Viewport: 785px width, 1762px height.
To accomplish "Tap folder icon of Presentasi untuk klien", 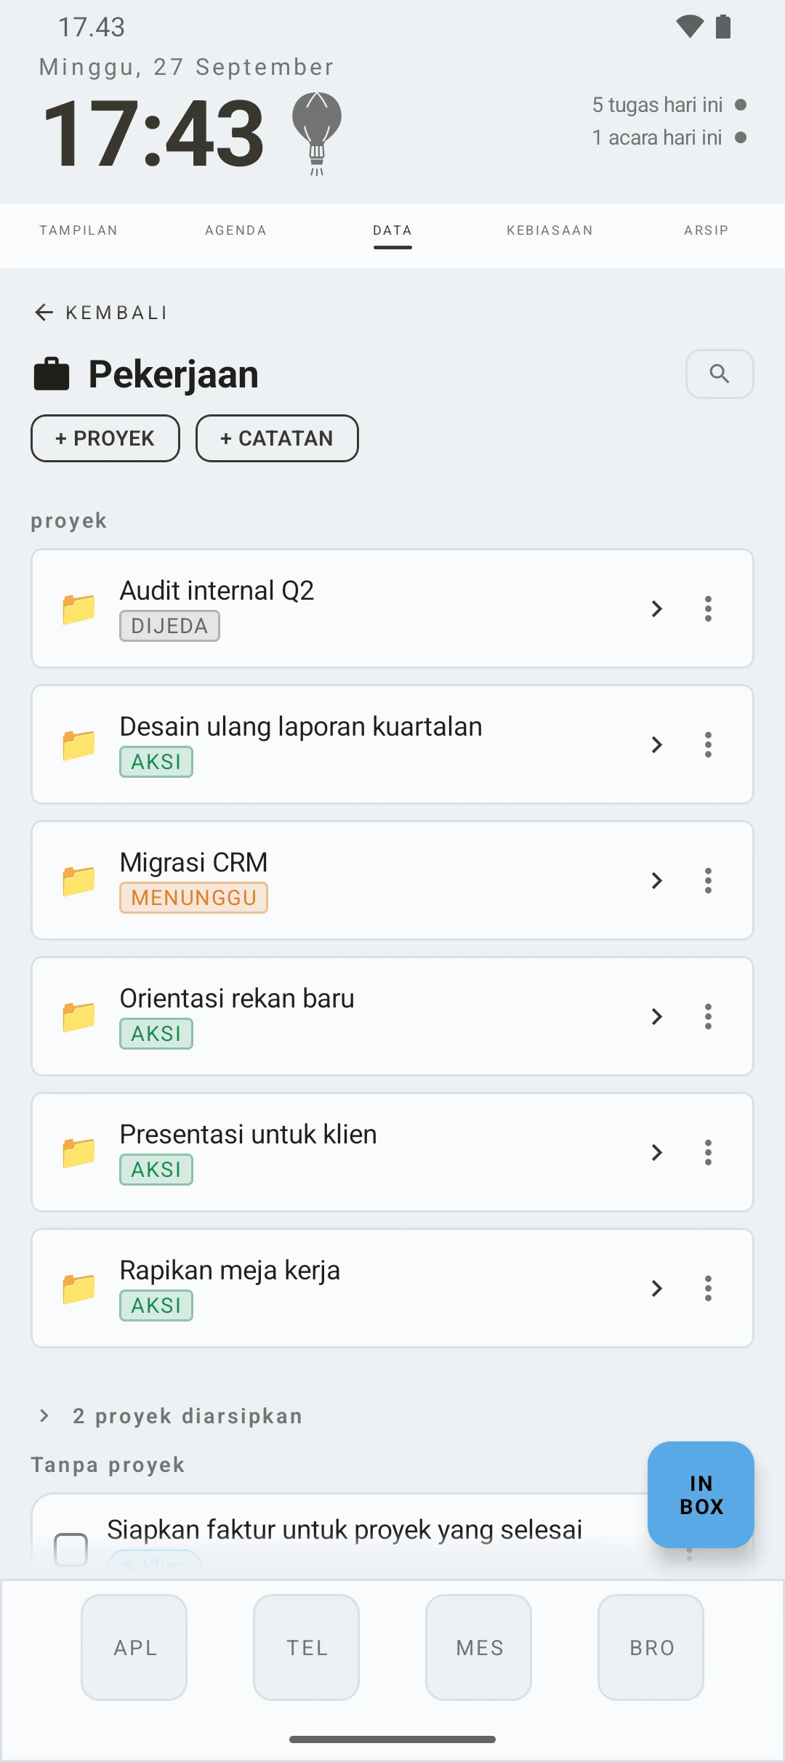I will coord(78,1153).
